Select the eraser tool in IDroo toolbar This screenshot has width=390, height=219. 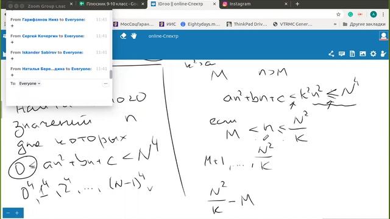pyautogui.click(x=123, y=36)
